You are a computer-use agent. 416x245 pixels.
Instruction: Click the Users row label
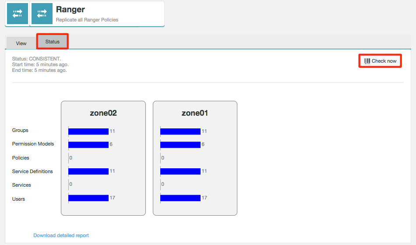pos(18,199)
